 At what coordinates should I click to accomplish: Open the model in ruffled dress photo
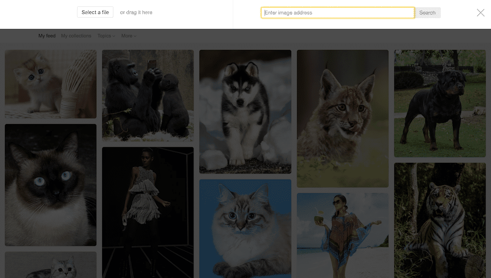[x=148, y=212]
